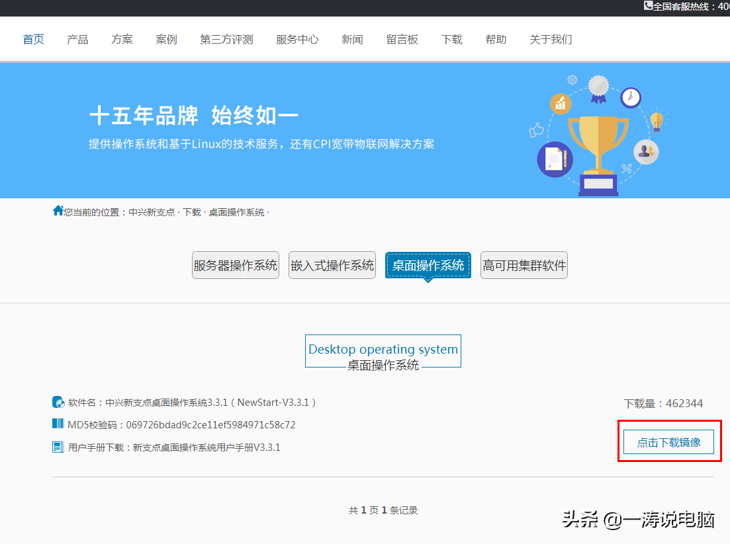Click the 下载 navigation item
This screenshot has height=544, width=730.
451,40
